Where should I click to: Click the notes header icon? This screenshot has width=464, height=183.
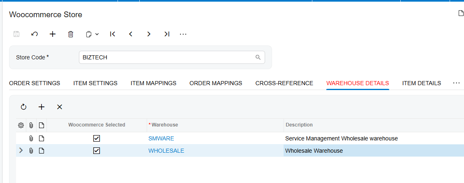click(42, 125)
